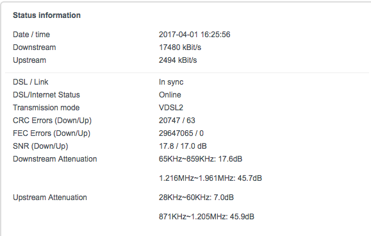
Task: Click the In sync status value
Action: coord(171,82)
